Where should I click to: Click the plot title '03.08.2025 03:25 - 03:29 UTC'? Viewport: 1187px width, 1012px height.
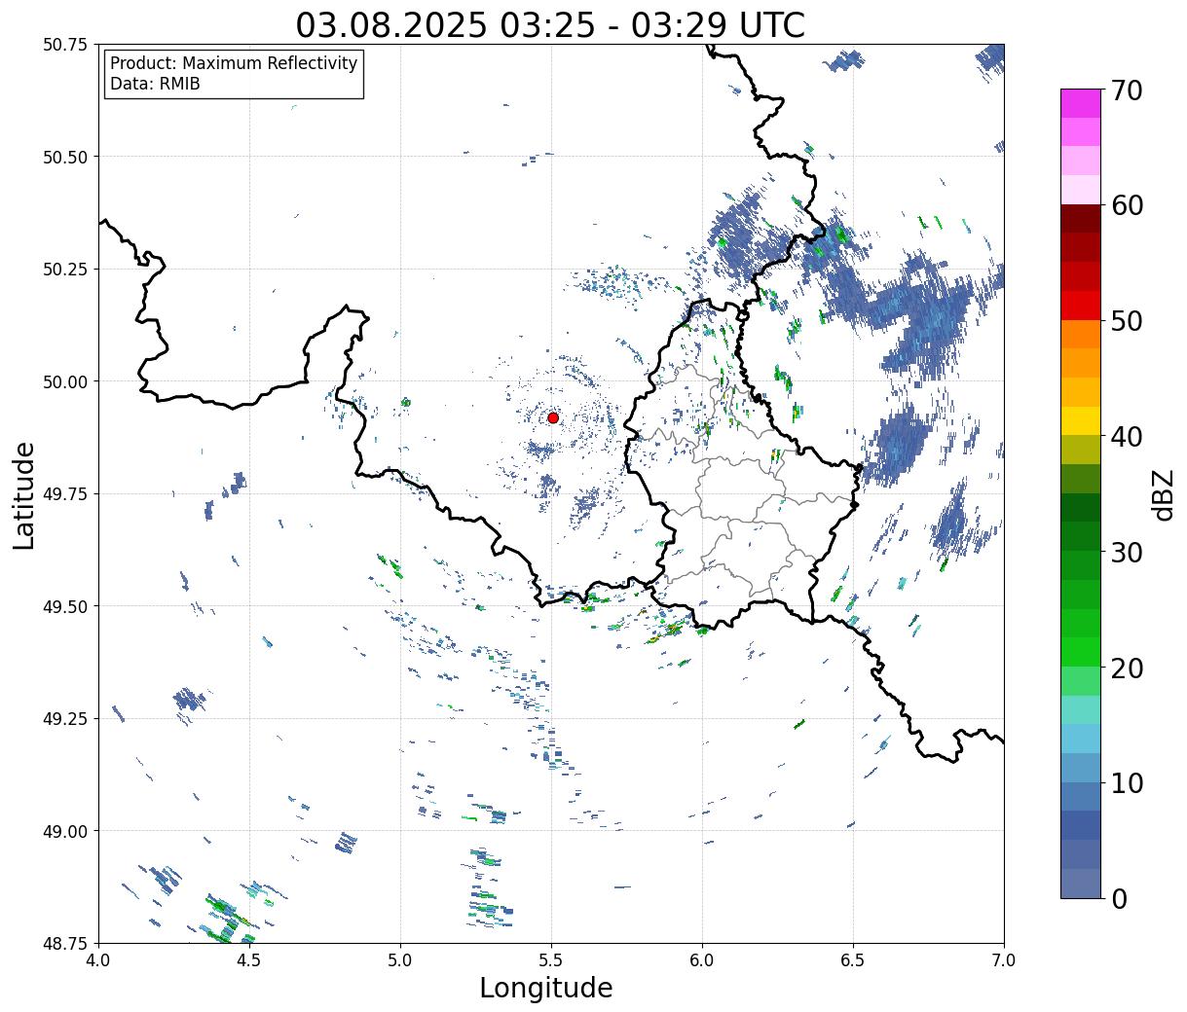[550, 24]
